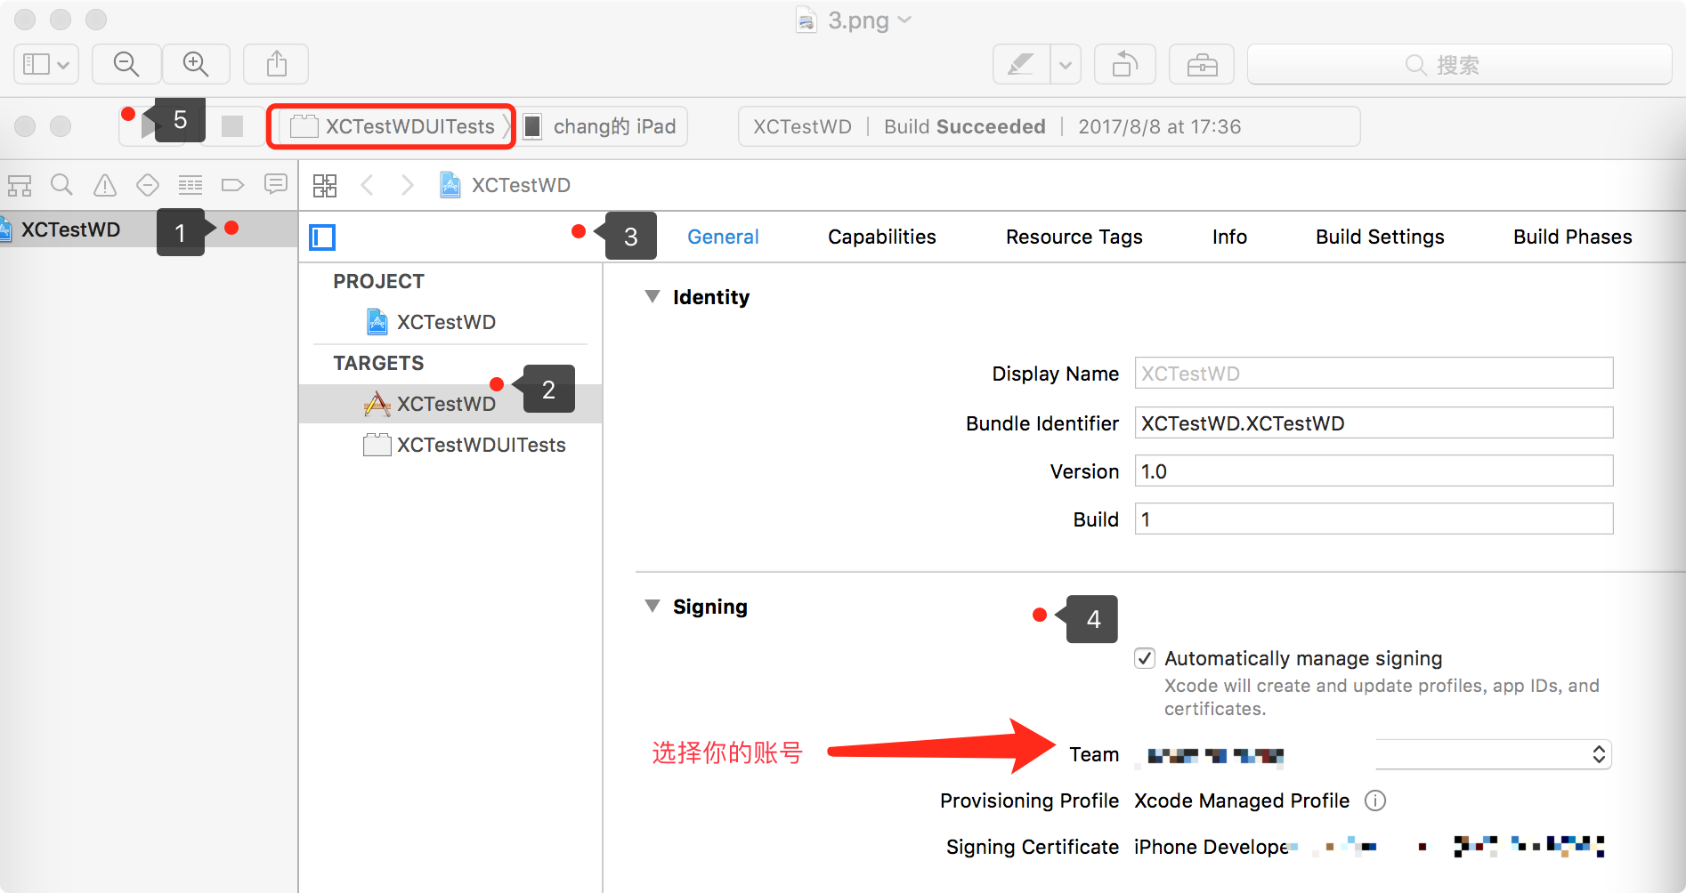Click the rotate icon in Preview
The height and width of the screenshot is (893, 1686).
pyautogui.click(x=1125, y=64)
